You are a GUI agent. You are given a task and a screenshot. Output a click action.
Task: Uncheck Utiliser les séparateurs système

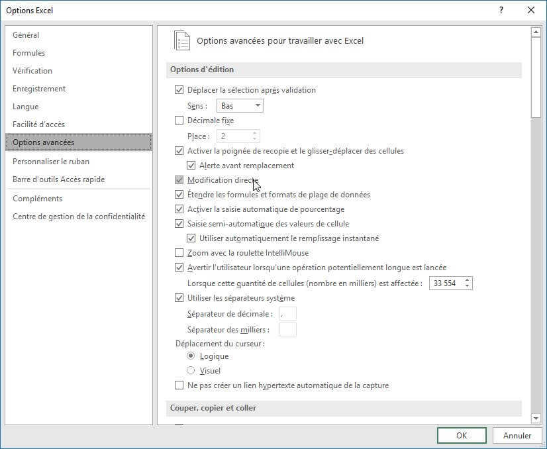point(179,298)
